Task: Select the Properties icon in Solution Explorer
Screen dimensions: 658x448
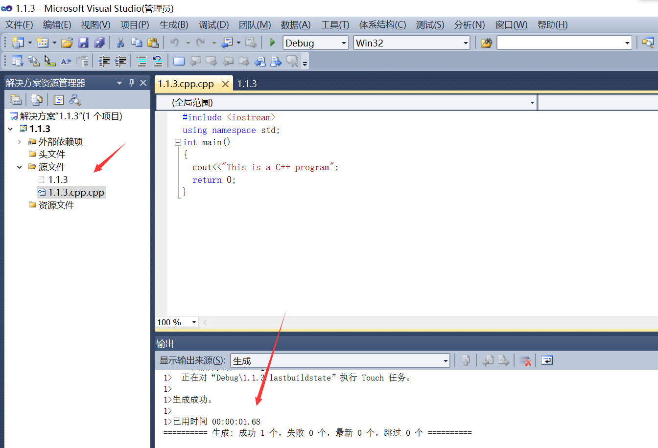Action: (x=16, y=99)
